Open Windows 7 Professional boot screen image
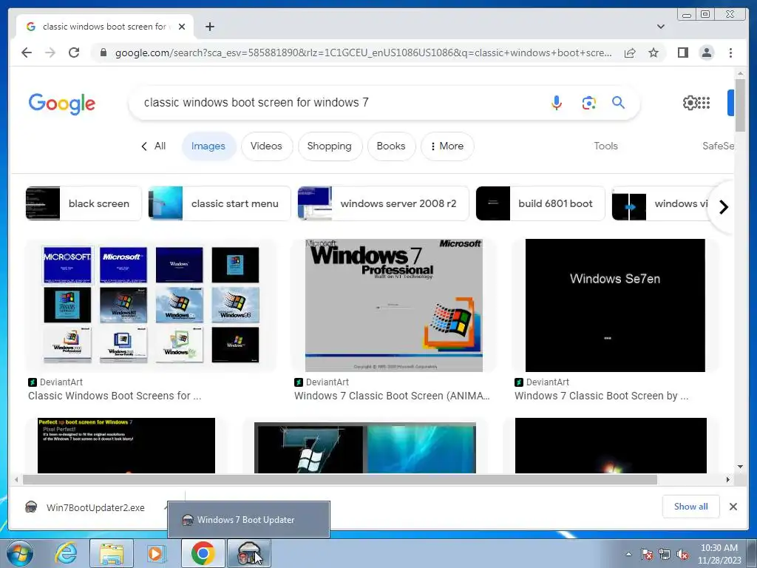Viewport: 757px width, 568px height. point(393,305)
